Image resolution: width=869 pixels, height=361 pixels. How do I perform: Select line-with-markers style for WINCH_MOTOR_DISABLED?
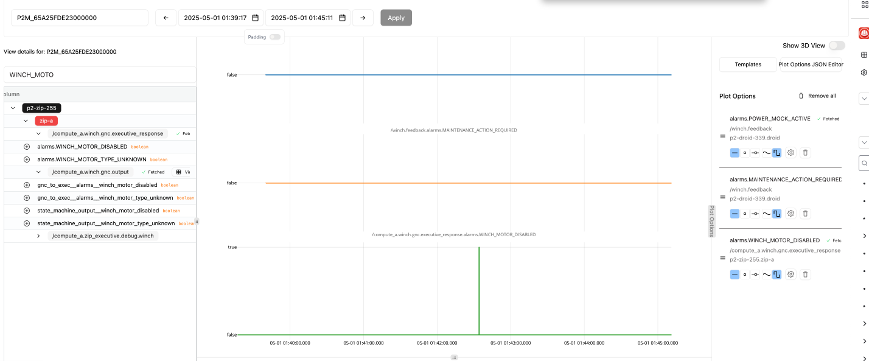click(x=755, y=275)
